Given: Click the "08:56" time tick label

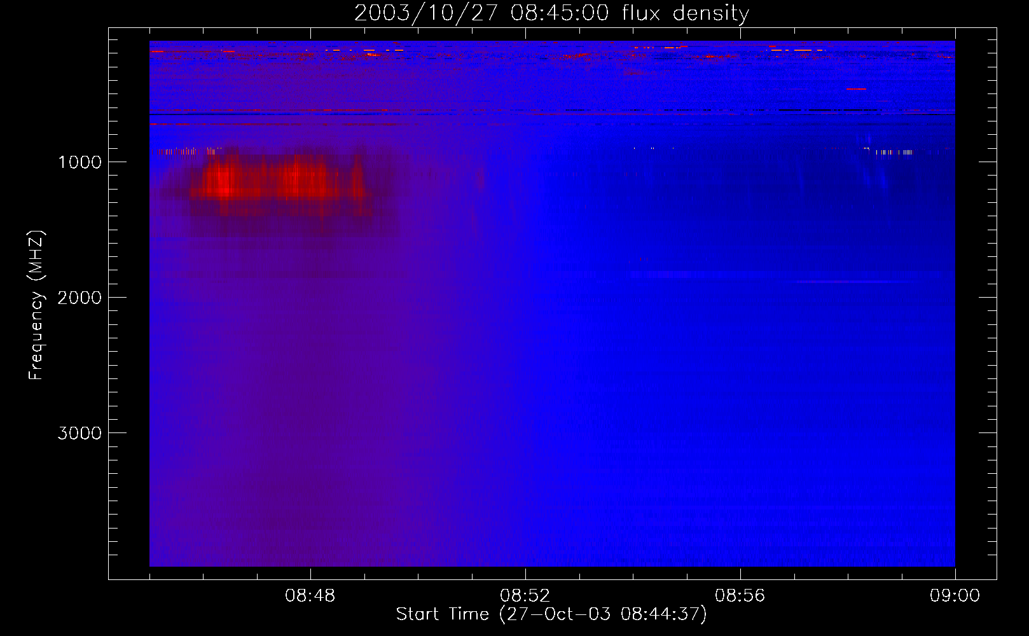Looking at the screenshot, I should point(740,596).
